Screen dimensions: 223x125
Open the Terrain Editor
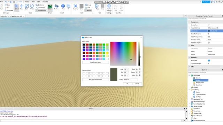click(50, 7)
